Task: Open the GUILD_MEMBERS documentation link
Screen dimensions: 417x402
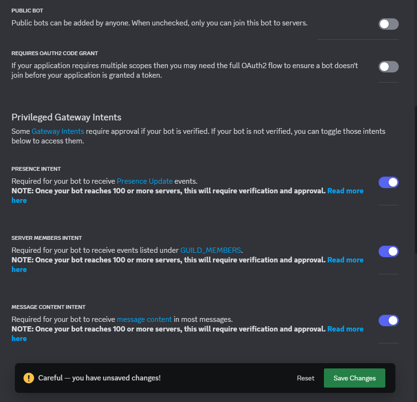Action: 211,250
